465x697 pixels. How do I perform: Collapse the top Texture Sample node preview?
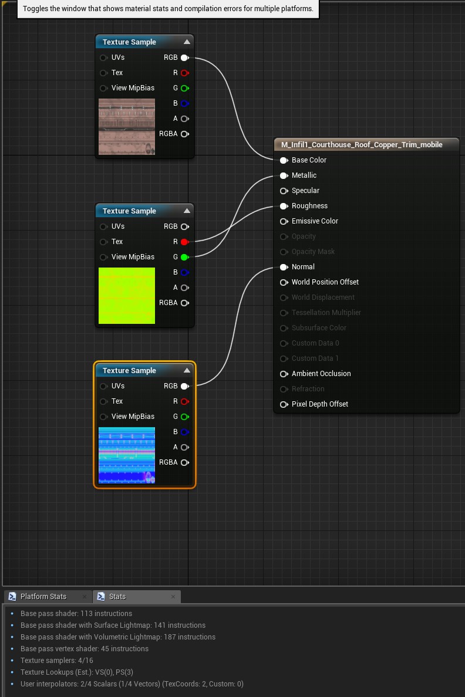[187, 42]
